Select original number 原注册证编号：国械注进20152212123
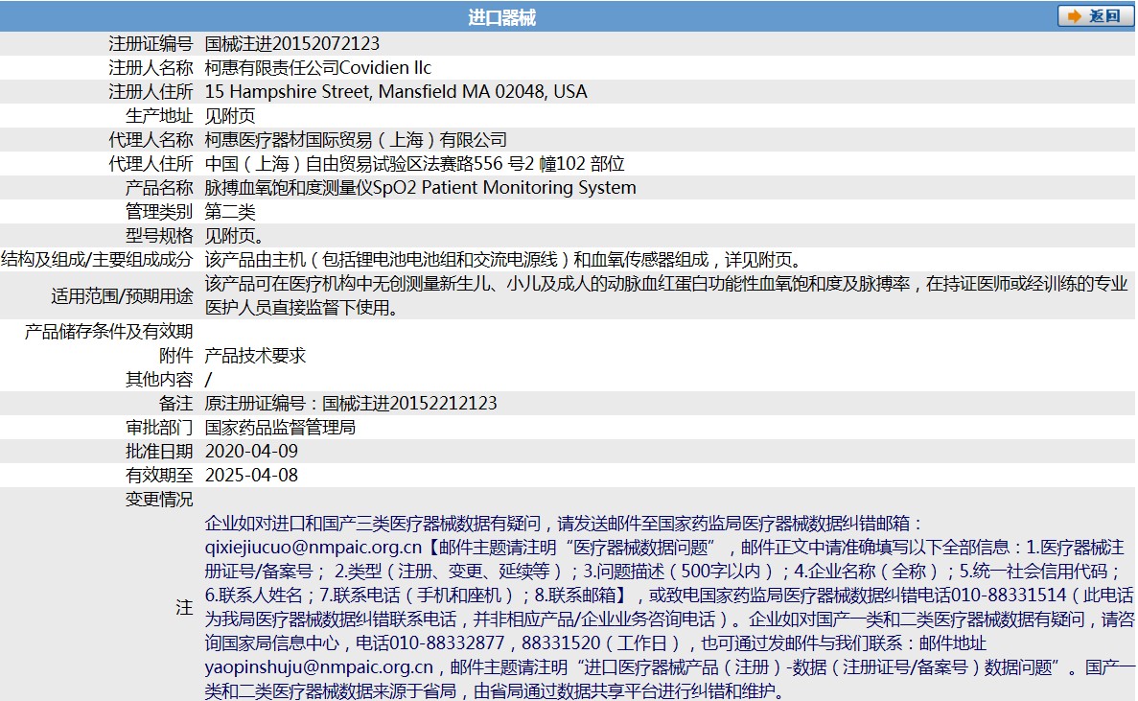 351,403
